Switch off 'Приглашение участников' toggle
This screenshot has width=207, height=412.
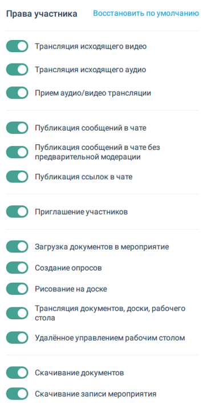(x=17, y=212)
